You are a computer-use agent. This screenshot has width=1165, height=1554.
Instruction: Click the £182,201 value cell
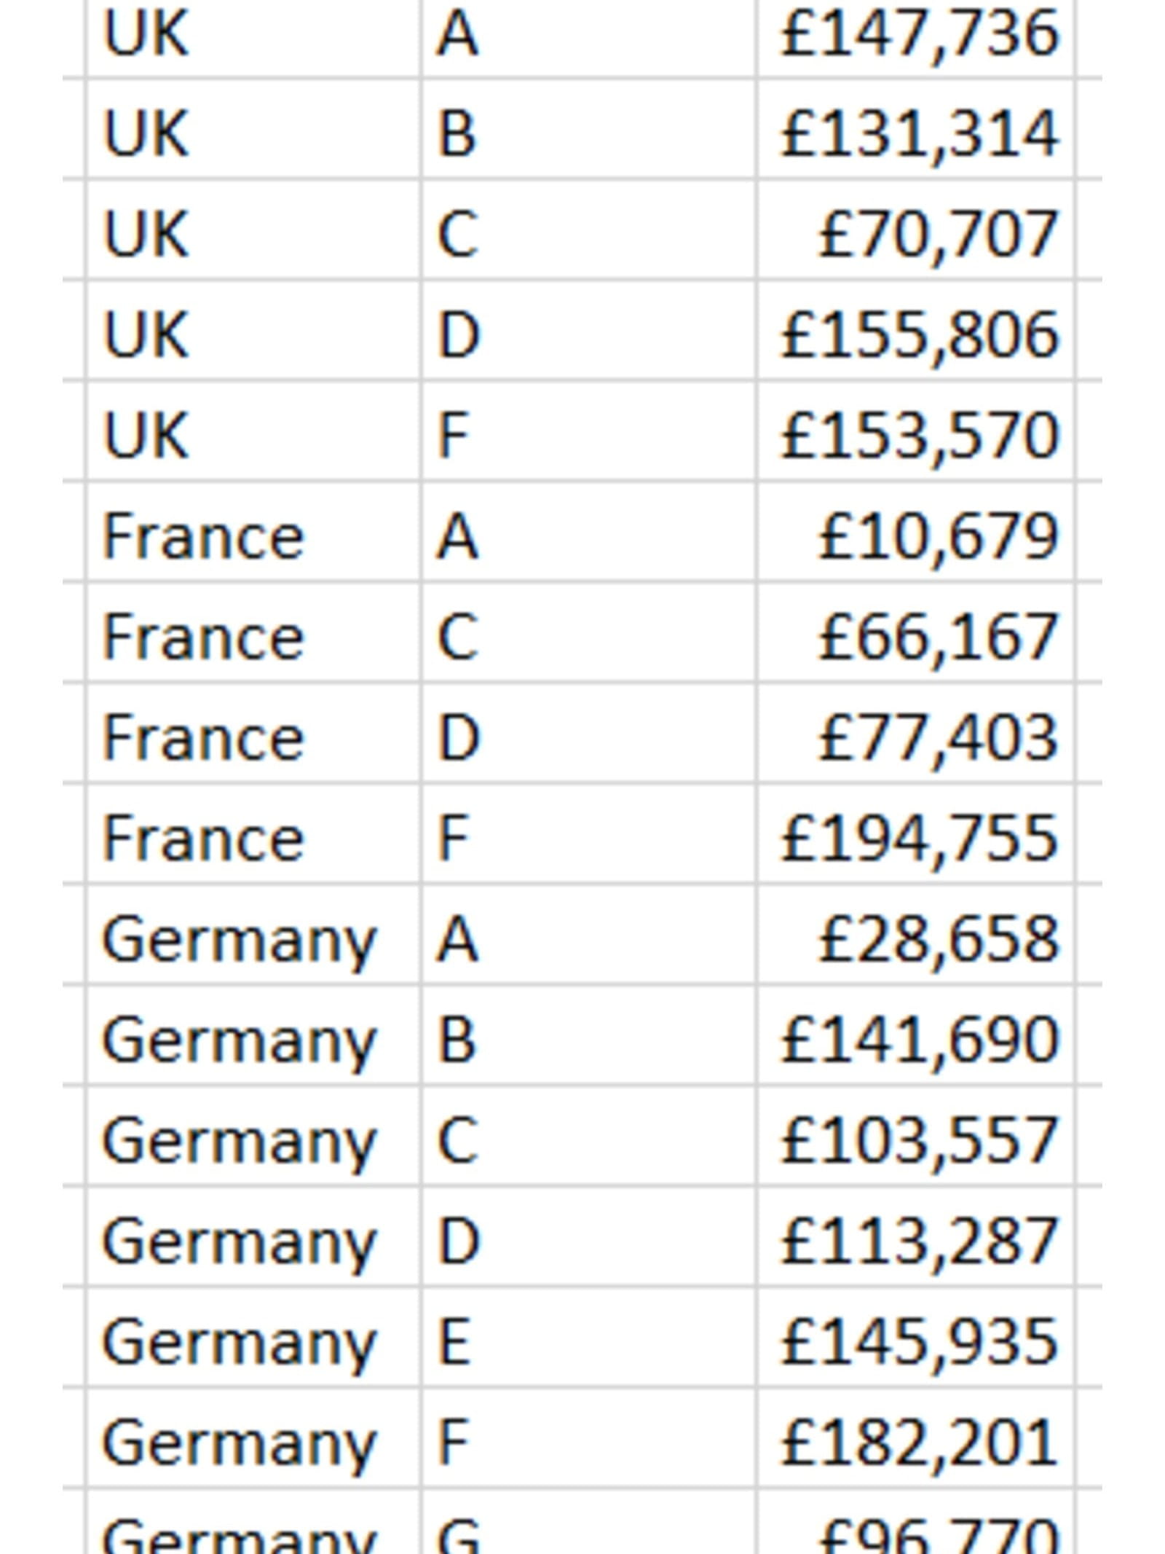tap(916, 1442)
